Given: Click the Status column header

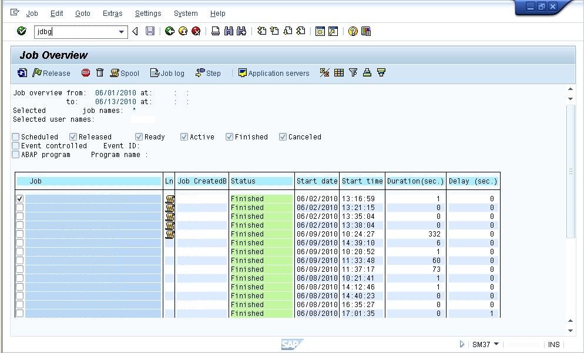Looking at the screenshot, I should [x=261, y=181].
